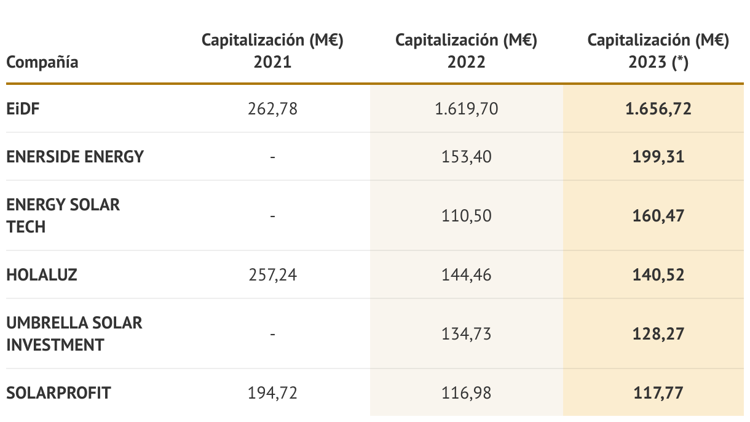Click HOLALUZ's 2021 value 257,24

tap(272, 274)
